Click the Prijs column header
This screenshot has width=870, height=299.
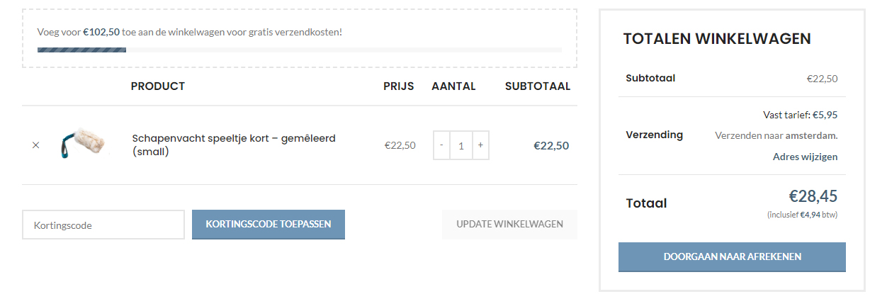click(399, 86)
